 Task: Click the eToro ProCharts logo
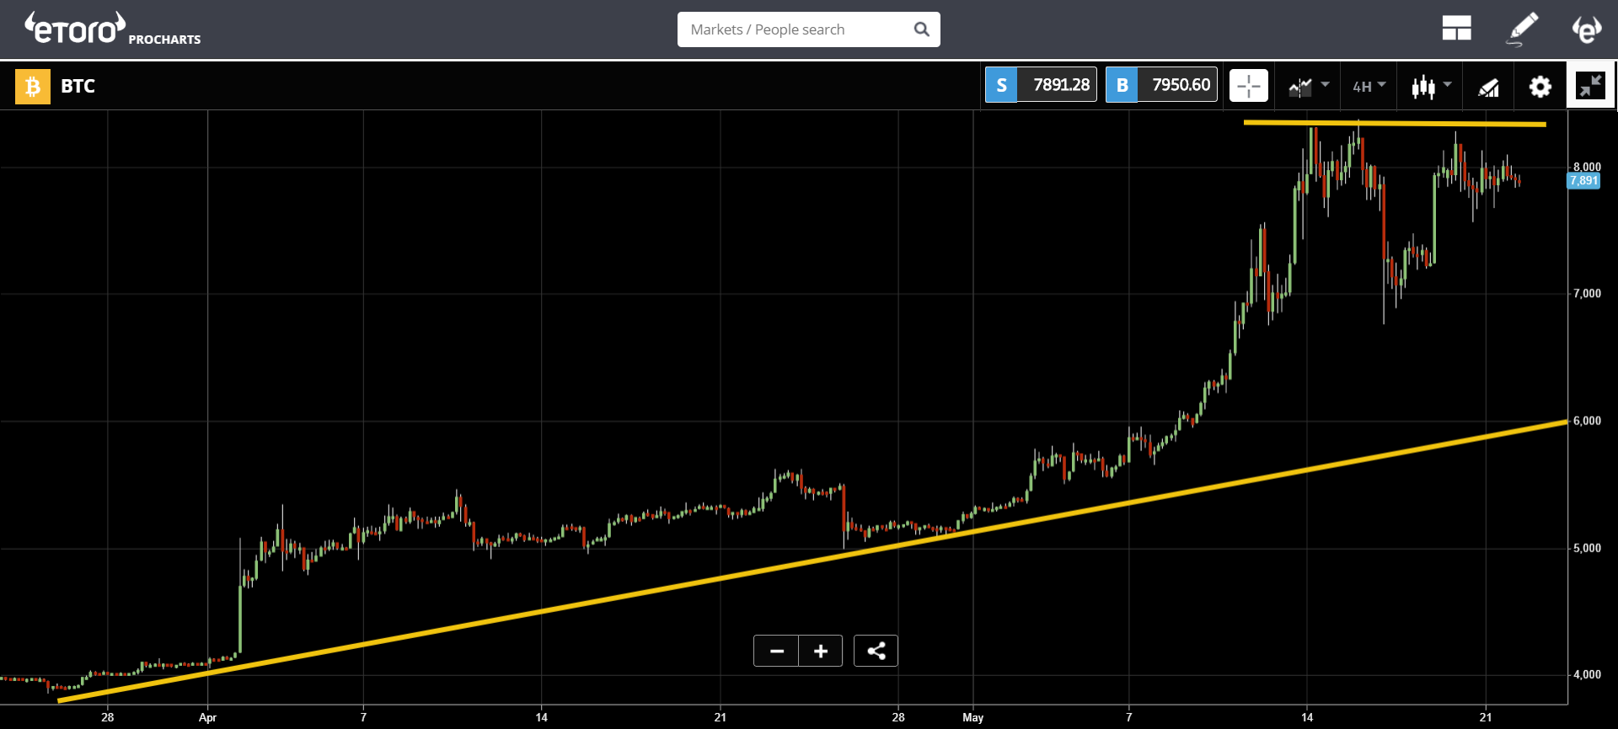click(112, 29)
